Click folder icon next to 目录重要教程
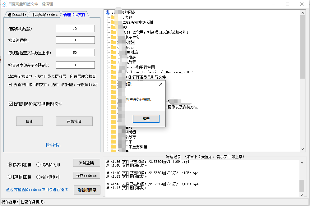This screenshot has width=310, height=206. (113, 147)
